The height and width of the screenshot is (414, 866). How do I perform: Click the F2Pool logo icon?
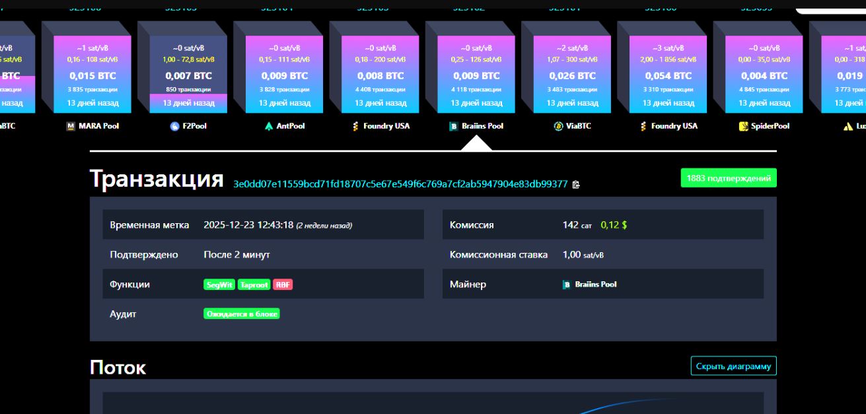click(175, 126)
